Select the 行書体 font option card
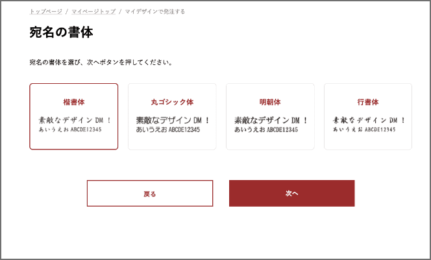Image resolution: width=431 pixels, height=260 pixels. (368, 116)
